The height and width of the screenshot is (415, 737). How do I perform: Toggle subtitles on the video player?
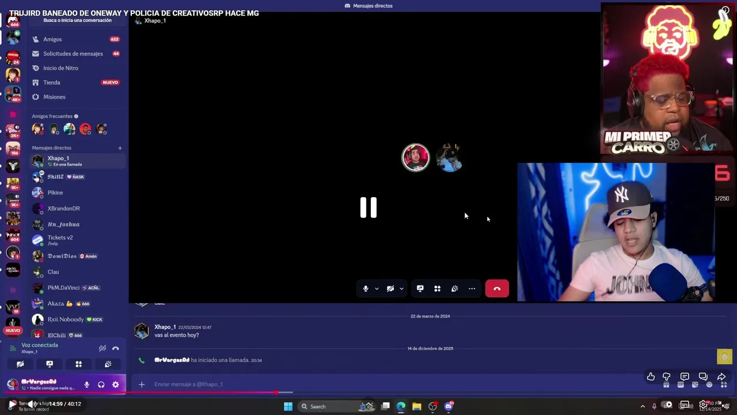pyautogui.click(x=685, y=405)
